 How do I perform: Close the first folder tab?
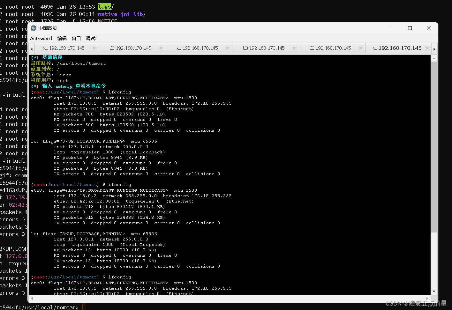click(161, 48)
